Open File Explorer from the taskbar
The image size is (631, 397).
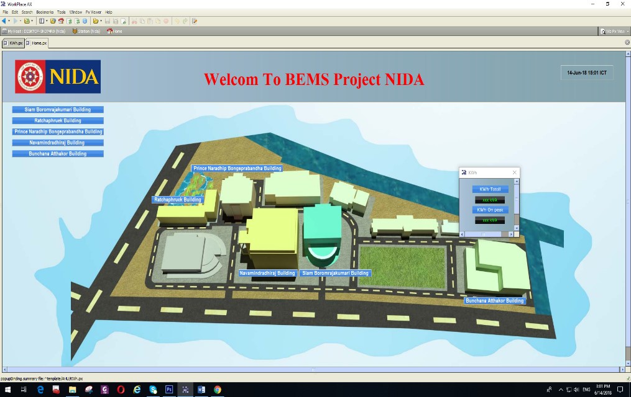pyautogui.click(x=73, y=390)
